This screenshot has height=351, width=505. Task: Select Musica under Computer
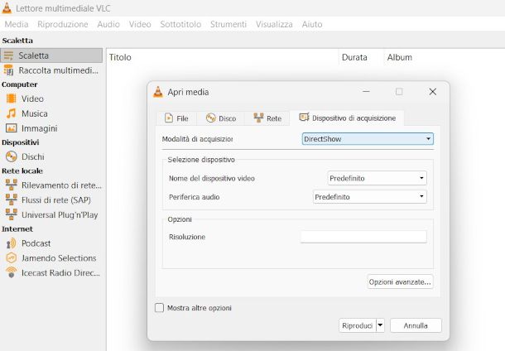[51, 113]
